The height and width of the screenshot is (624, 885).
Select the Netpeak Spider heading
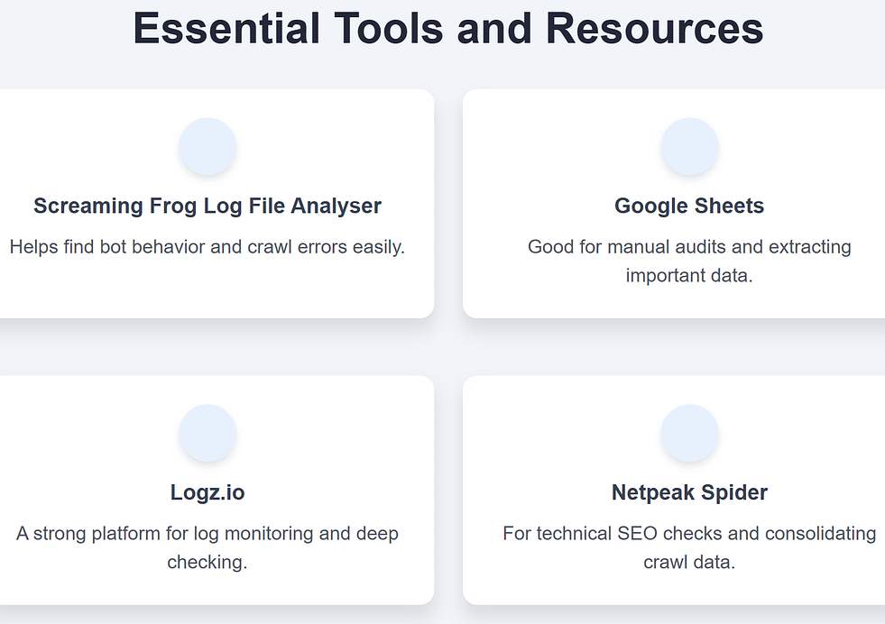pos(689,493)
